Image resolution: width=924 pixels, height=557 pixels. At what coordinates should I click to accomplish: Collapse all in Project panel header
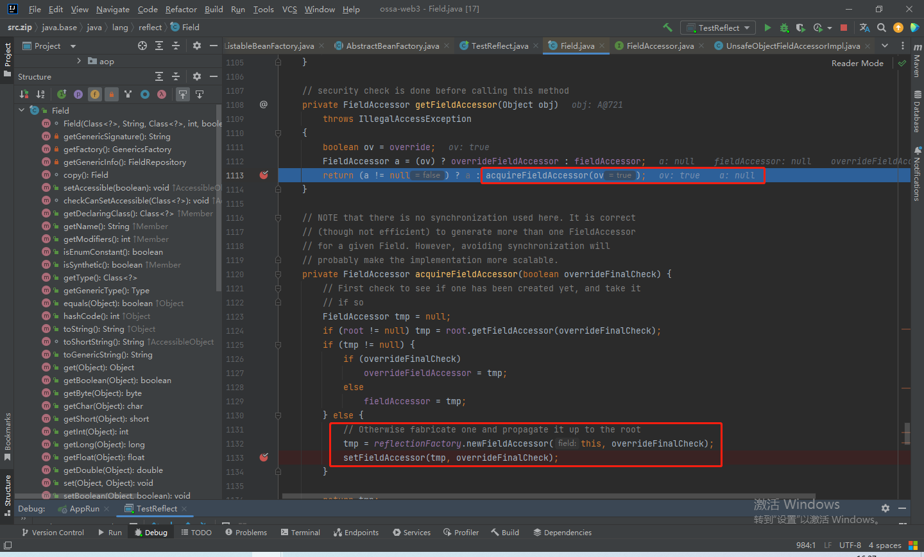(176, 46)
